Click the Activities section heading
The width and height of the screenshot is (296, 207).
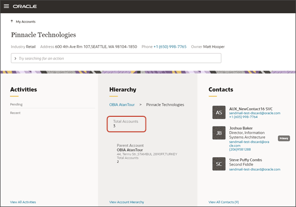[x=24, y=90]
